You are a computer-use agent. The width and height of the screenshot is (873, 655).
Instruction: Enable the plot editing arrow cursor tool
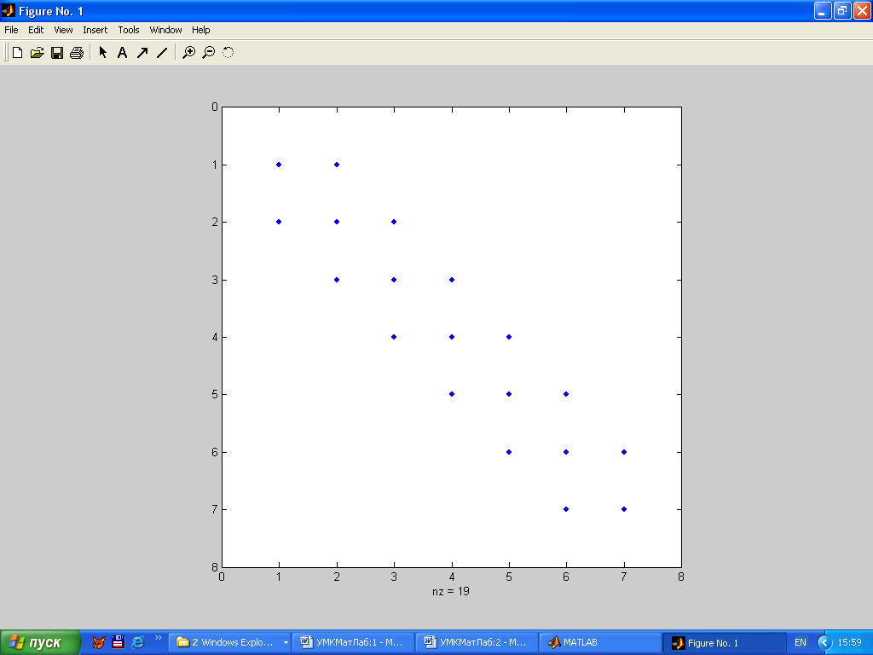point(103,53)
